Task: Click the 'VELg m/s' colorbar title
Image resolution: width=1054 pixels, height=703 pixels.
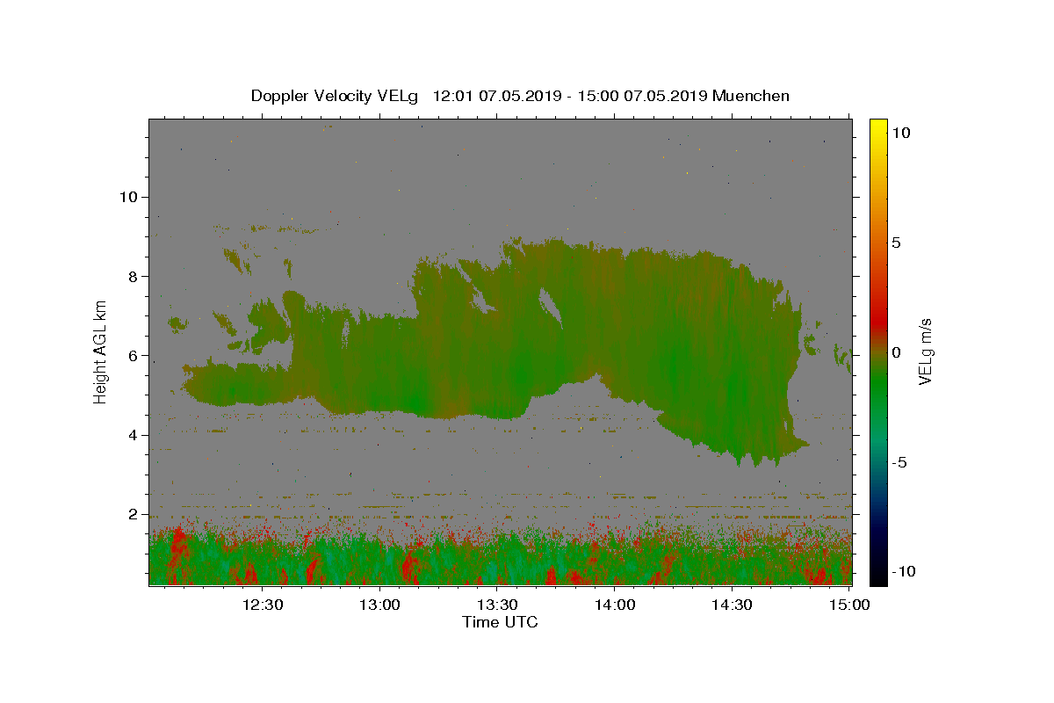Action: [x=926, y=352]
